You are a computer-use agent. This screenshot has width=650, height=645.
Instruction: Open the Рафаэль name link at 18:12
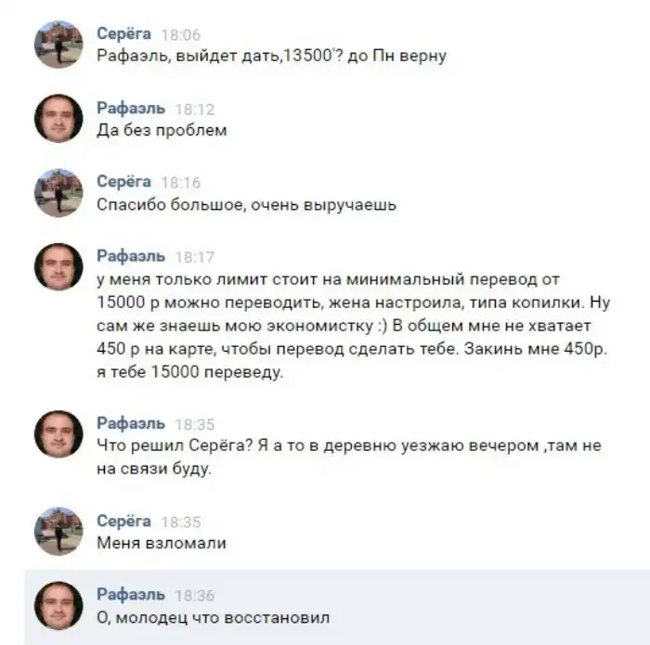(131, 109)
